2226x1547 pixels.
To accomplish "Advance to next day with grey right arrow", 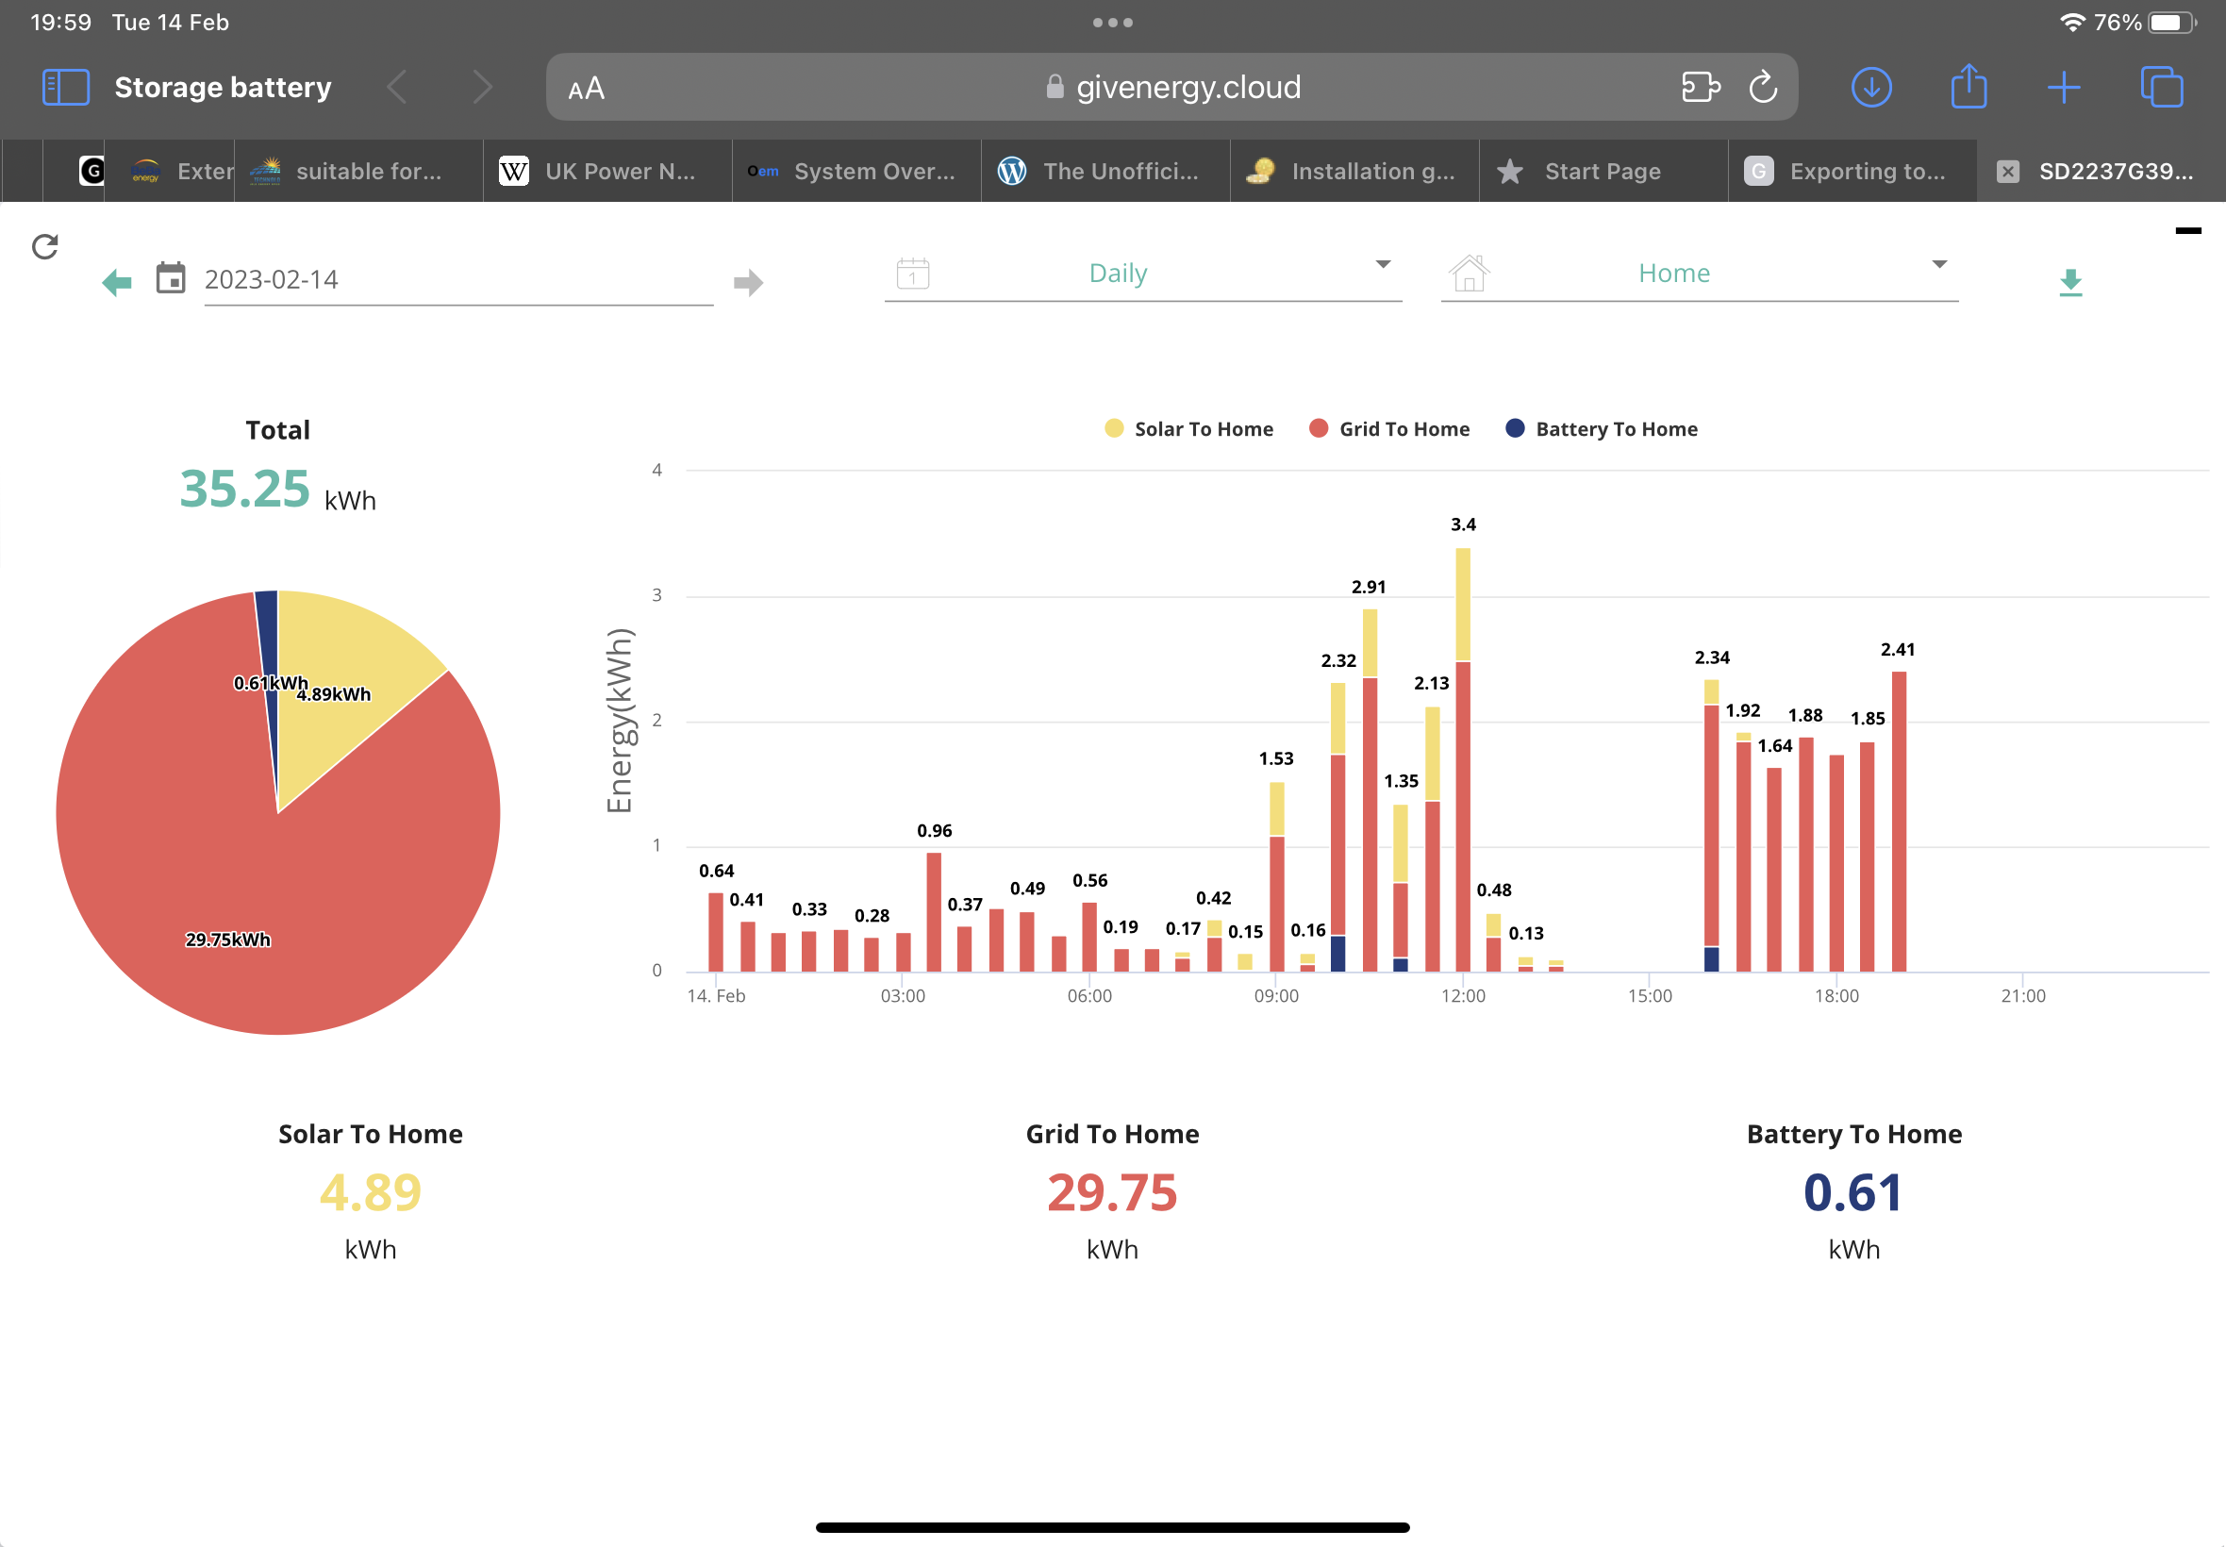I will [x=748, y=282].
